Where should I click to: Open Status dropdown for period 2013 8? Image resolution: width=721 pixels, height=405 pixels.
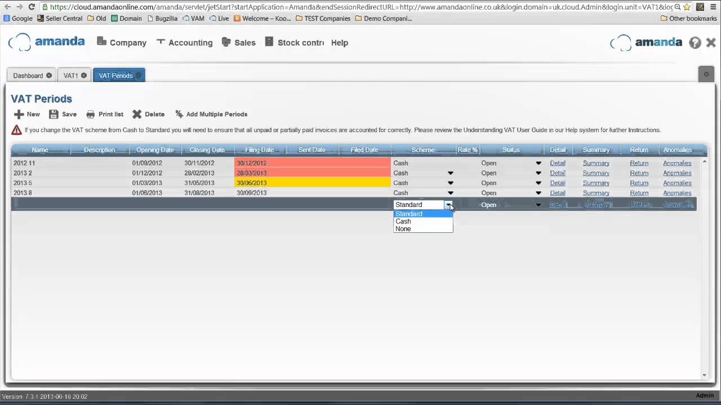[538, 193]
